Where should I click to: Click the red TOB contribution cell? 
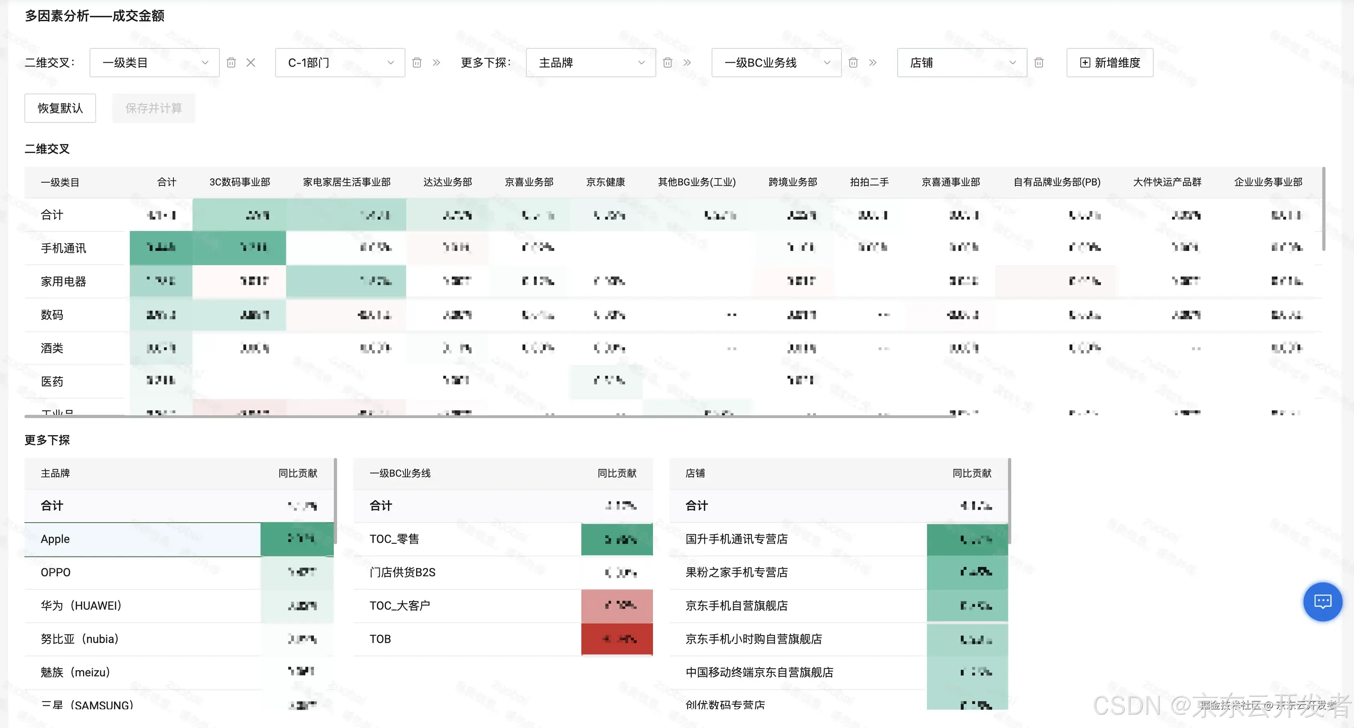click(x=617, y=639)
